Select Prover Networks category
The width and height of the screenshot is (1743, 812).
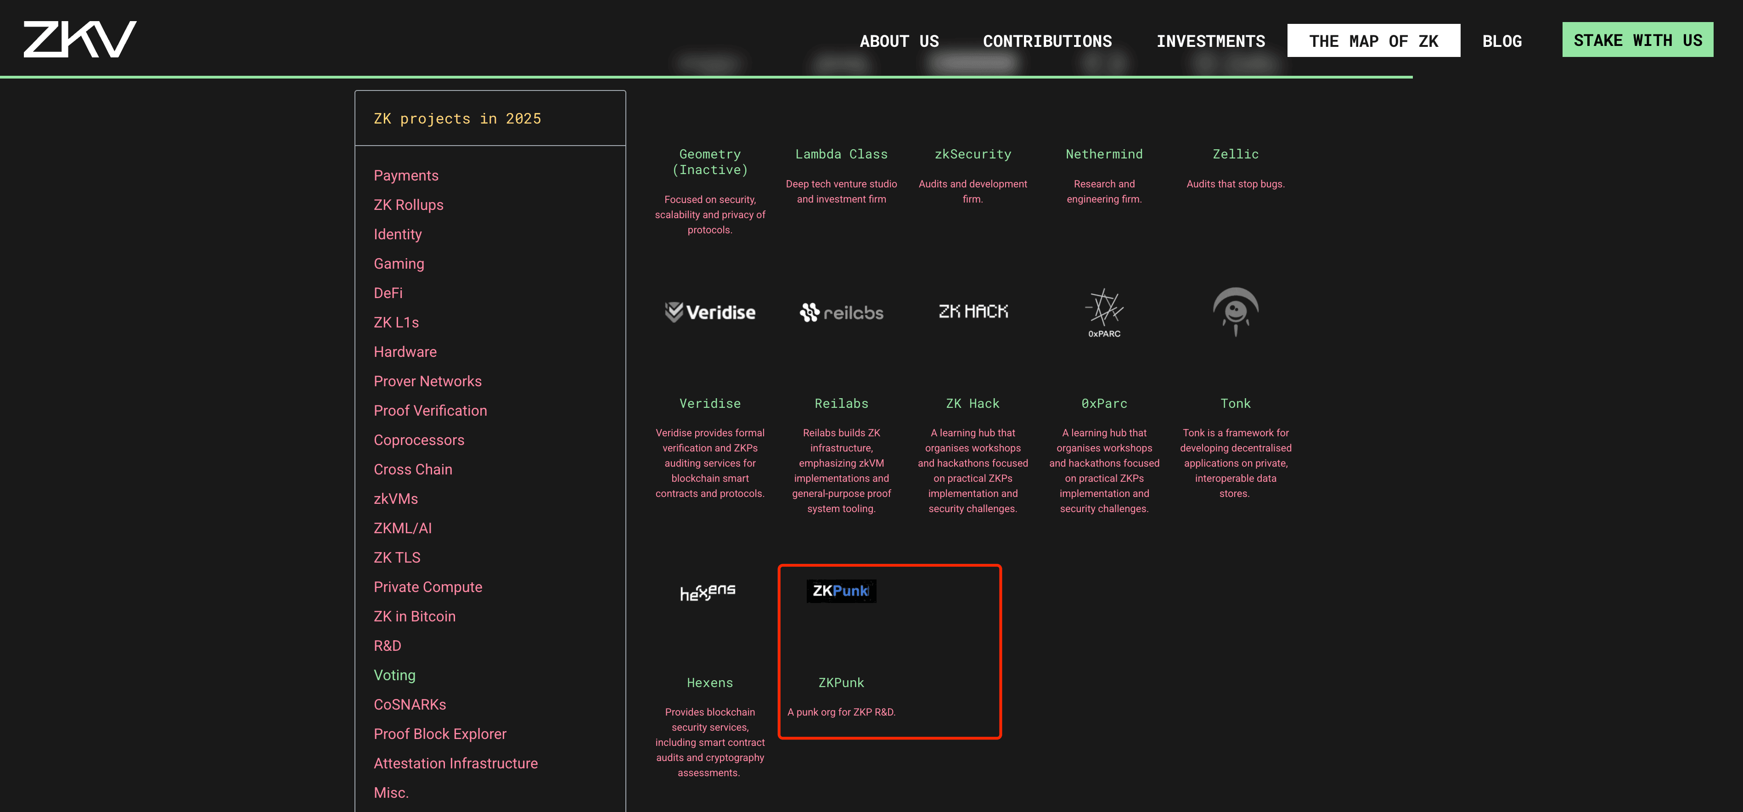pyautogui.click(x=427, y=381)
